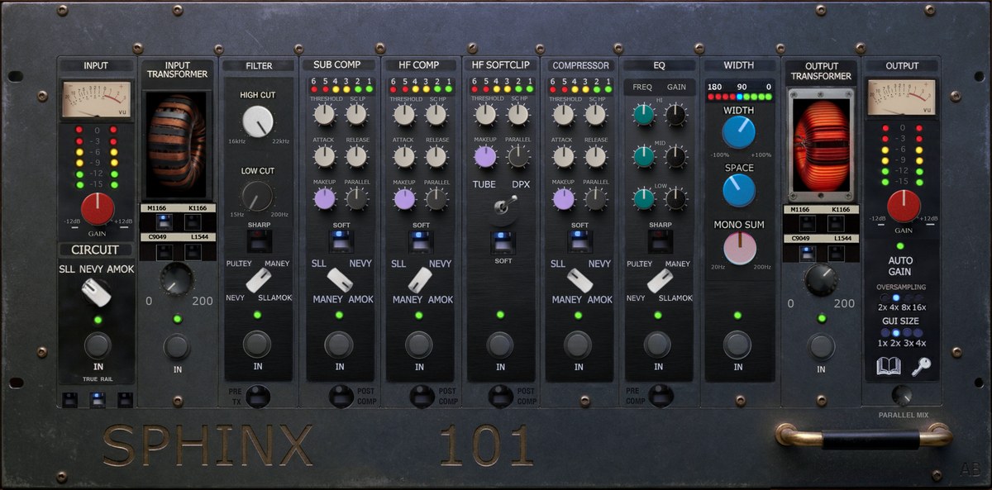Click the HIGH CUT filter knob
The height and width of the screenshot is (490, 992).
(x=258, y=121)
